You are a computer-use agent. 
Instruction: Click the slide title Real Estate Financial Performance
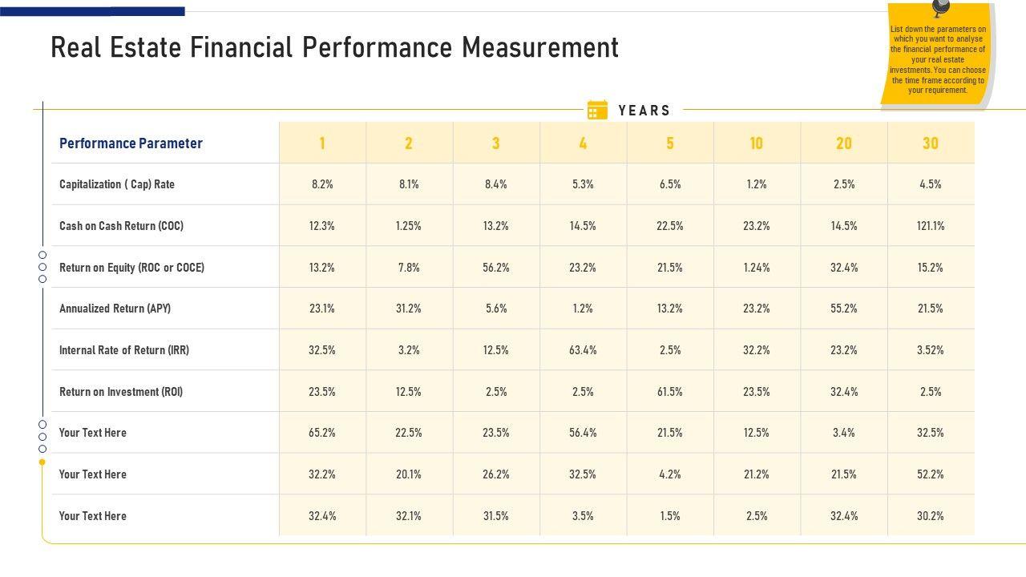tap(334, 48)
